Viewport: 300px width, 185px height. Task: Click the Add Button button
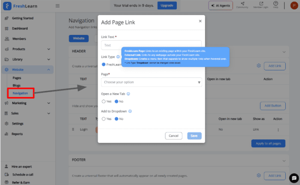pos(273,106)
